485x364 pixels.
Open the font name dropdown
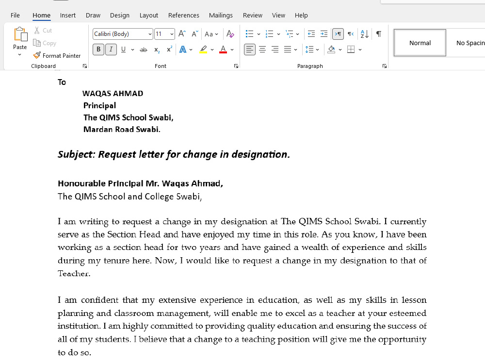(150, 34)
